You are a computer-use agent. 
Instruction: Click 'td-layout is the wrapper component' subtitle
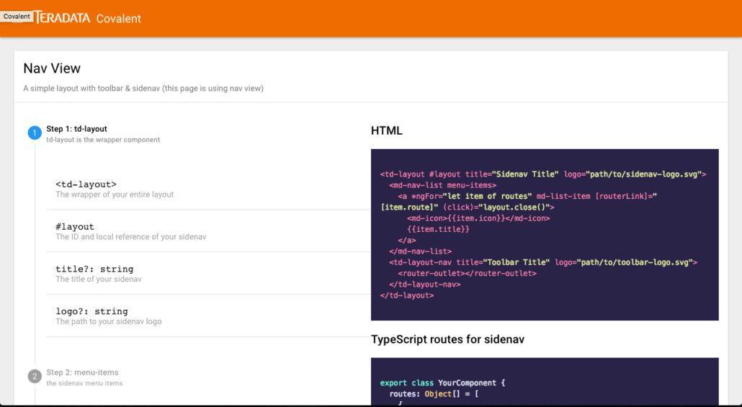tap(103, 140)
